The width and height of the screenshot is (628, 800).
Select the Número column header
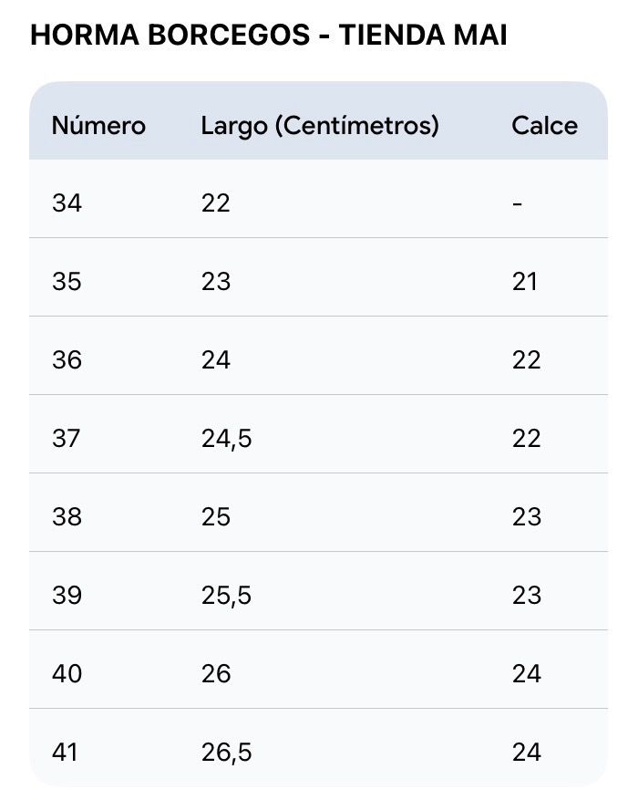98,126
